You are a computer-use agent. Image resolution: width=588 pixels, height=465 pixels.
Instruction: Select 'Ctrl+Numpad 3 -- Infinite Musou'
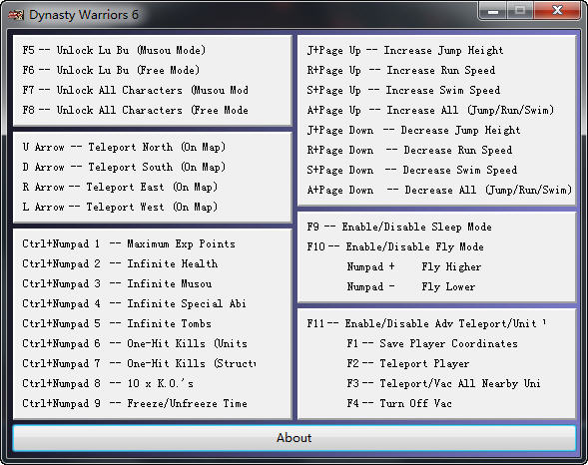[117, 283]
